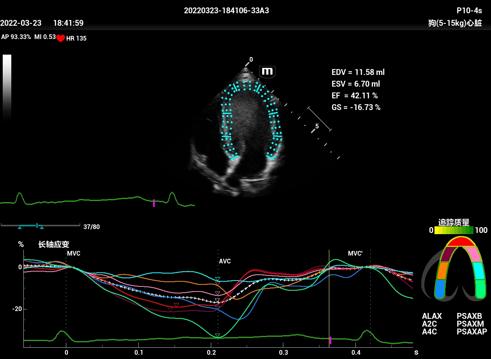Click the ESV = 6.70 ml reading
This screenshot has width=491, height=359.
click(x=356, y=84)
